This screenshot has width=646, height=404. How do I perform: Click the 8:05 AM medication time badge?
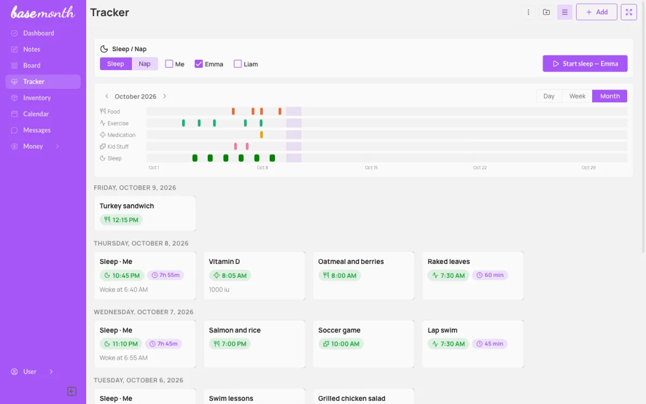230,275
